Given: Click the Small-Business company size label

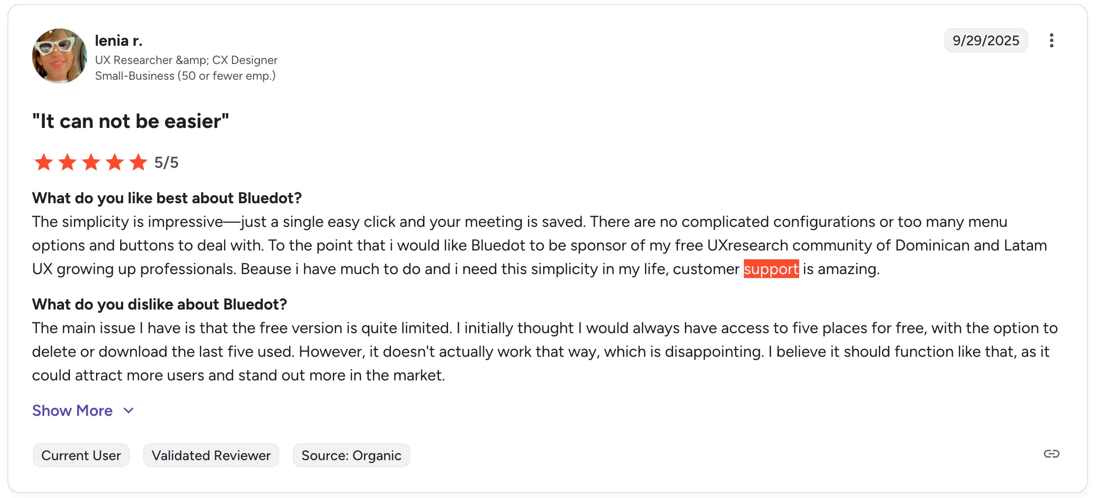Looking at the screenshot, I should coord(185,76).
